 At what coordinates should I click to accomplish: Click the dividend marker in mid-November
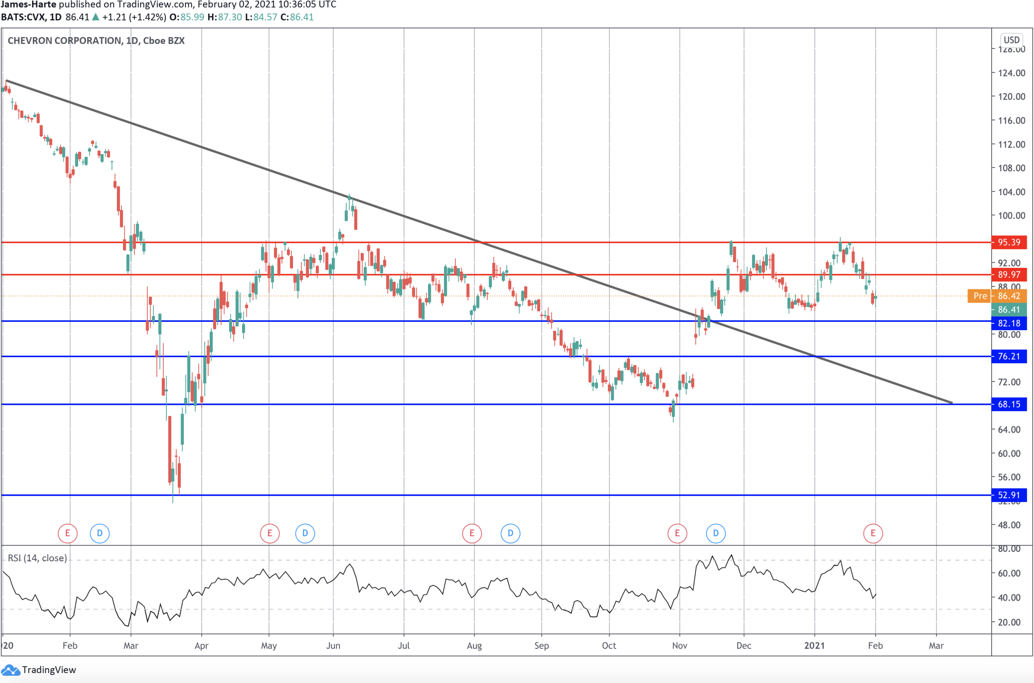tap(716, 533)
